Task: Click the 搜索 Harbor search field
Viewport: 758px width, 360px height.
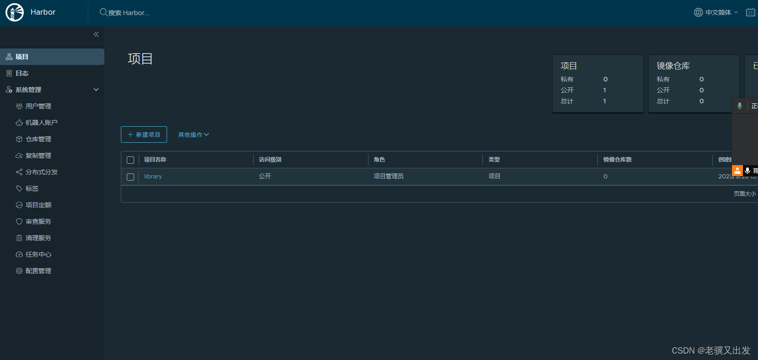Action: pos(129,12)
